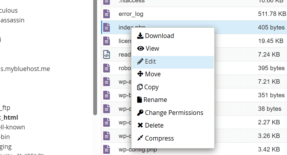Click the 395 bytes row's file icon
This screenshot has height=155, width=287.
[x=106, y=68]
